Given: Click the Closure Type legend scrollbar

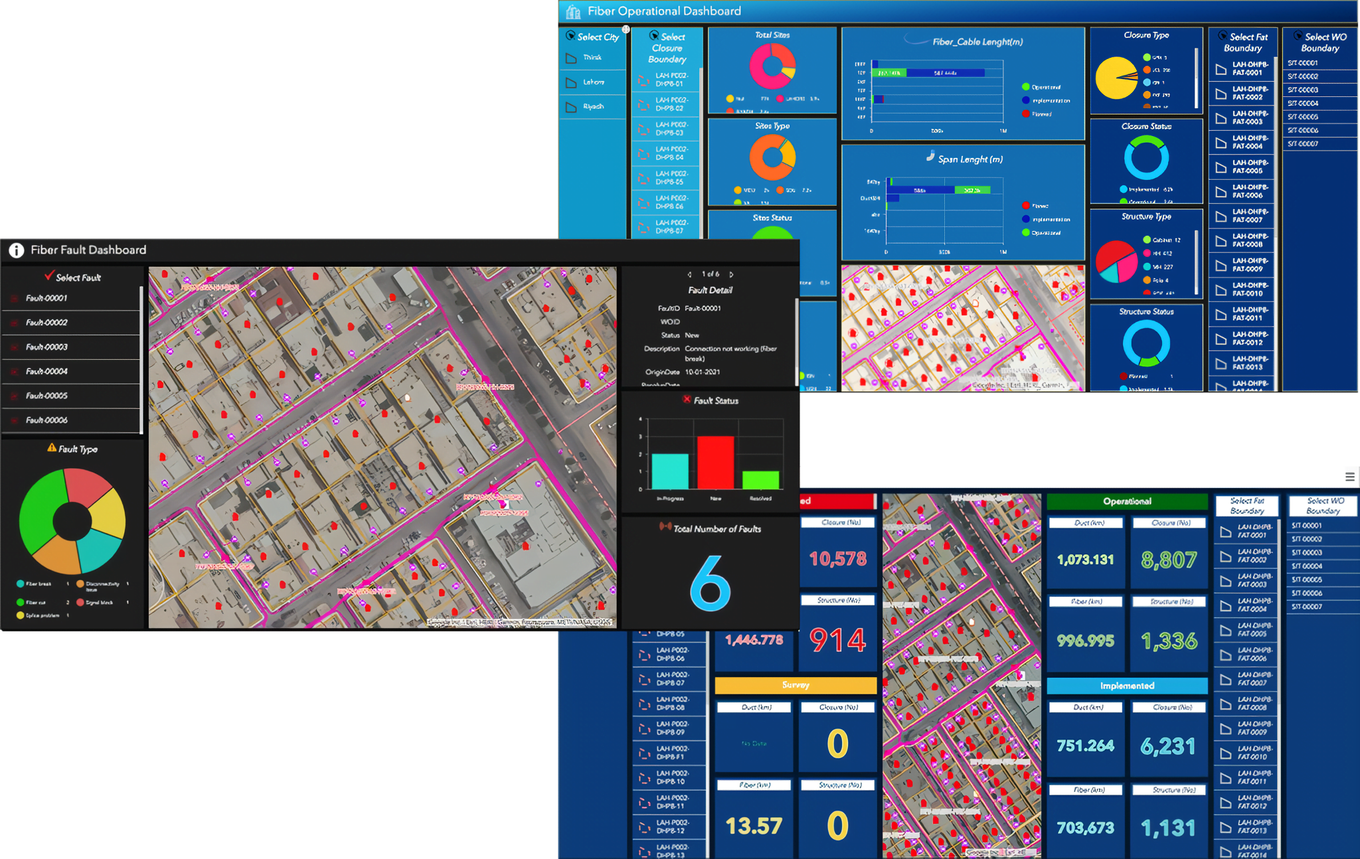Looking at the screenshot, I should tap(1196, 78).
